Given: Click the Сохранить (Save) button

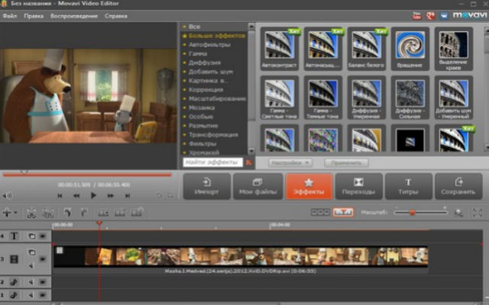Looking at the screenshot, I should coord(458,186).
